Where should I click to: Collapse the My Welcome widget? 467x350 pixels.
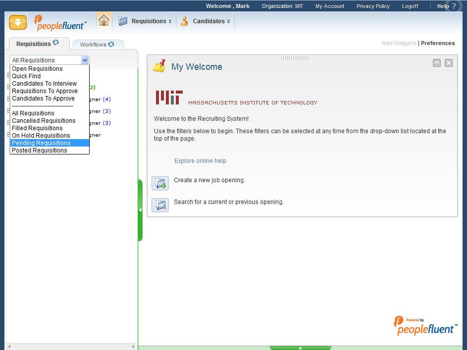[436, 63]
